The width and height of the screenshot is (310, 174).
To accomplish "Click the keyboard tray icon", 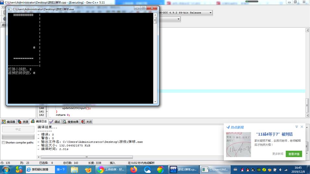I will 235,169.
